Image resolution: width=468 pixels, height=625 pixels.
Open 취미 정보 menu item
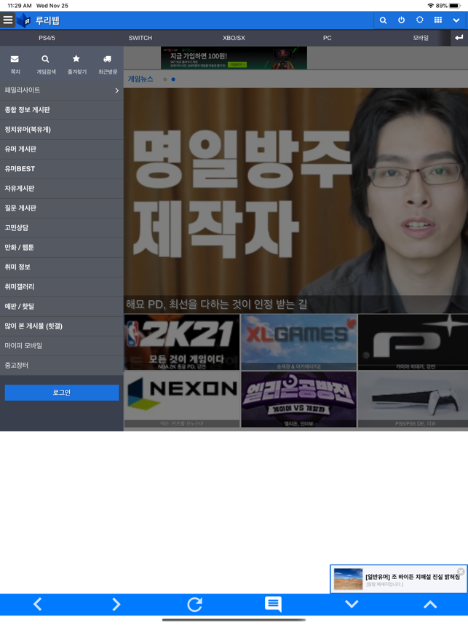(62, 267)
